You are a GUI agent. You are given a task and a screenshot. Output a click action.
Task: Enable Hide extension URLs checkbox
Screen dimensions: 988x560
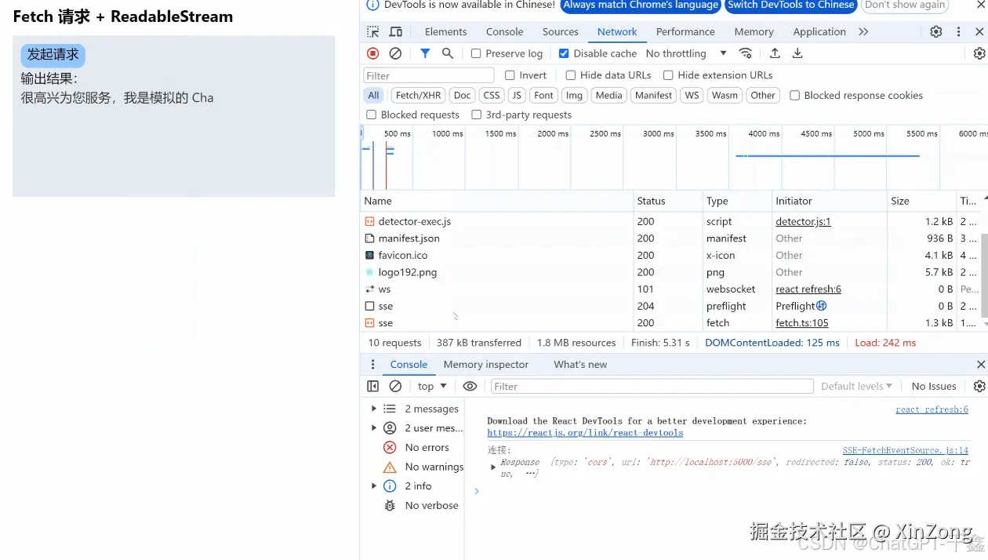[668, 75]
